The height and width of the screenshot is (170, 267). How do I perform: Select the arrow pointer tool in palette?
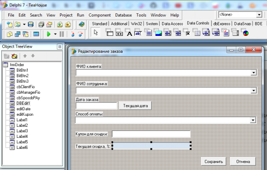(x=96, y=33)
